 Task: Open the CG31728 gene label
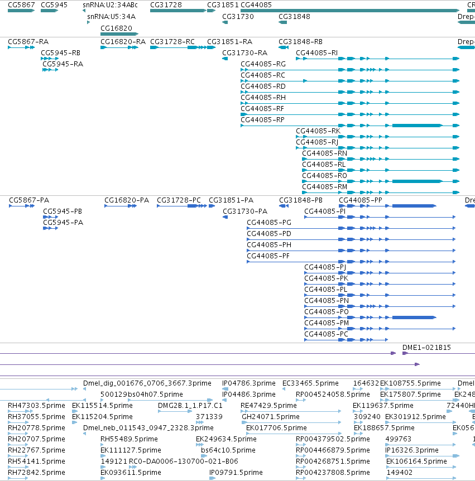(166, 5)
